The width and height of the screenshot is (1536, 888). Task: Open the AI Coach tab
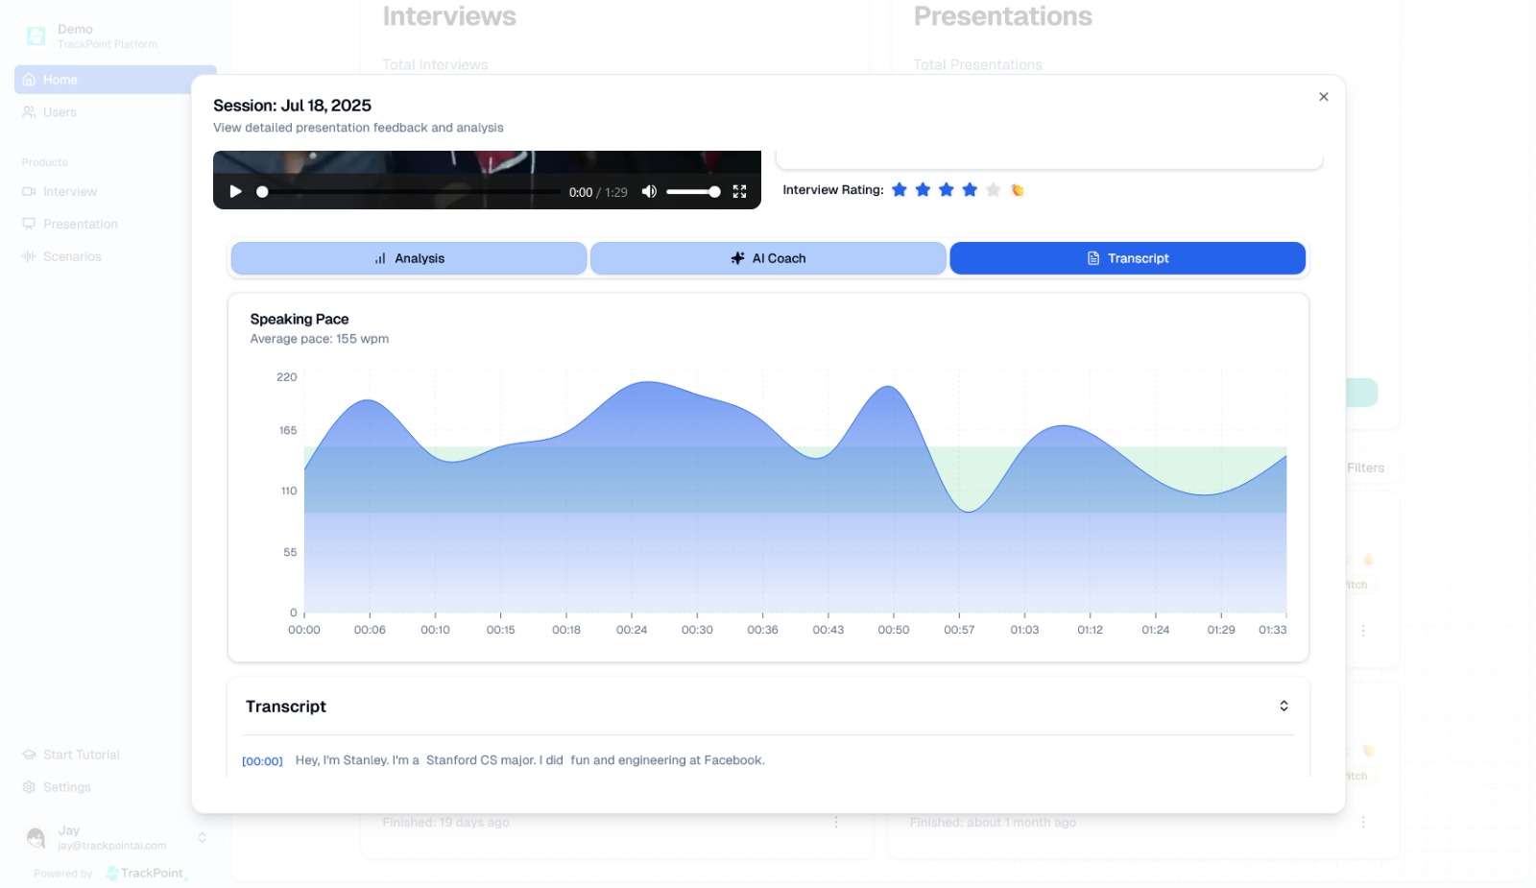click(x=768, y=258)
